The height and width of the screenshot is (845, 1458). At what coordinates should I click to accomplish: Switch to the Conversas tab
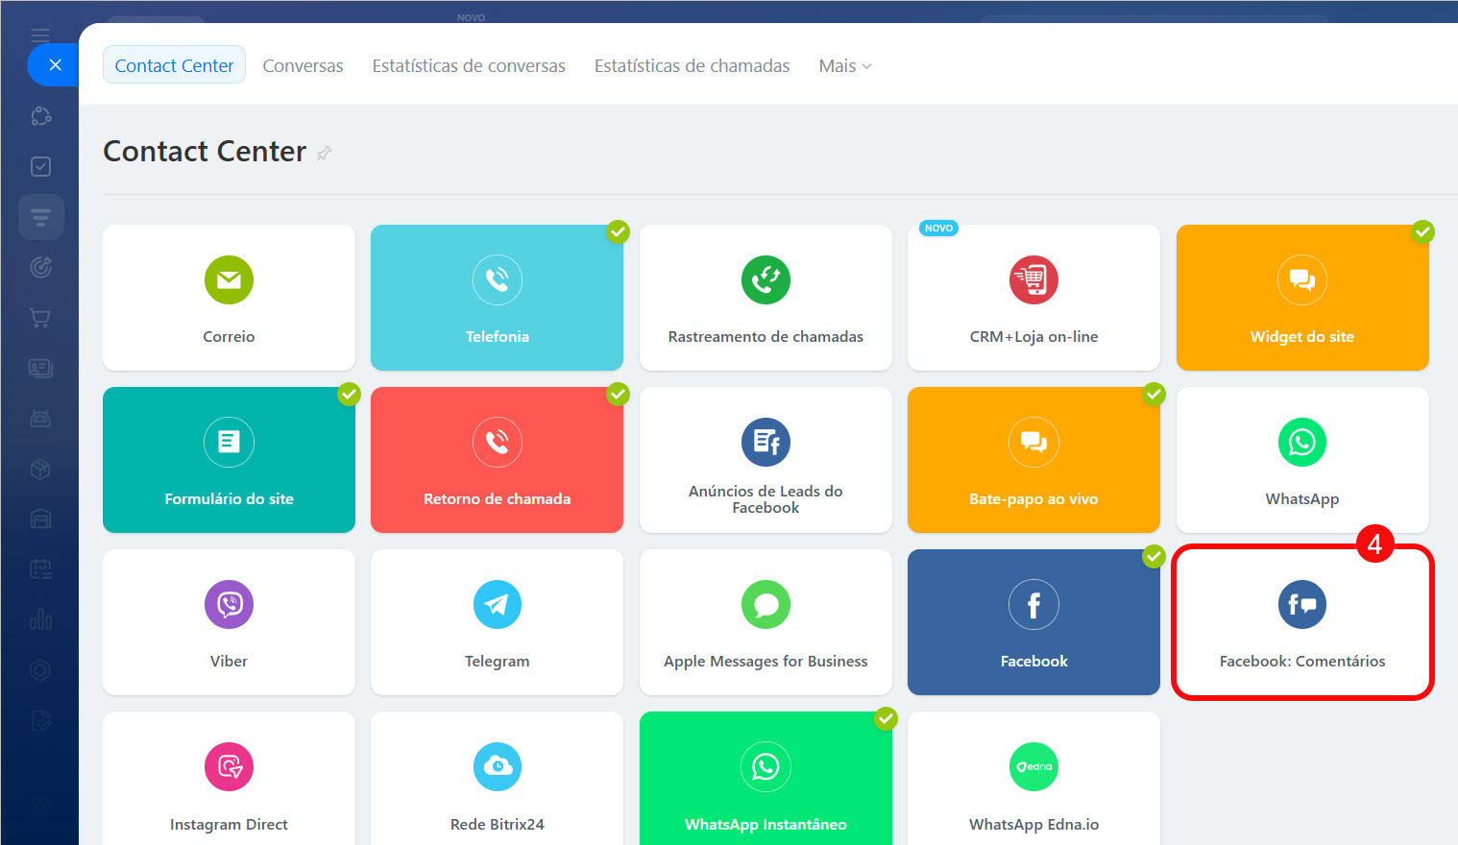(303, 65)
